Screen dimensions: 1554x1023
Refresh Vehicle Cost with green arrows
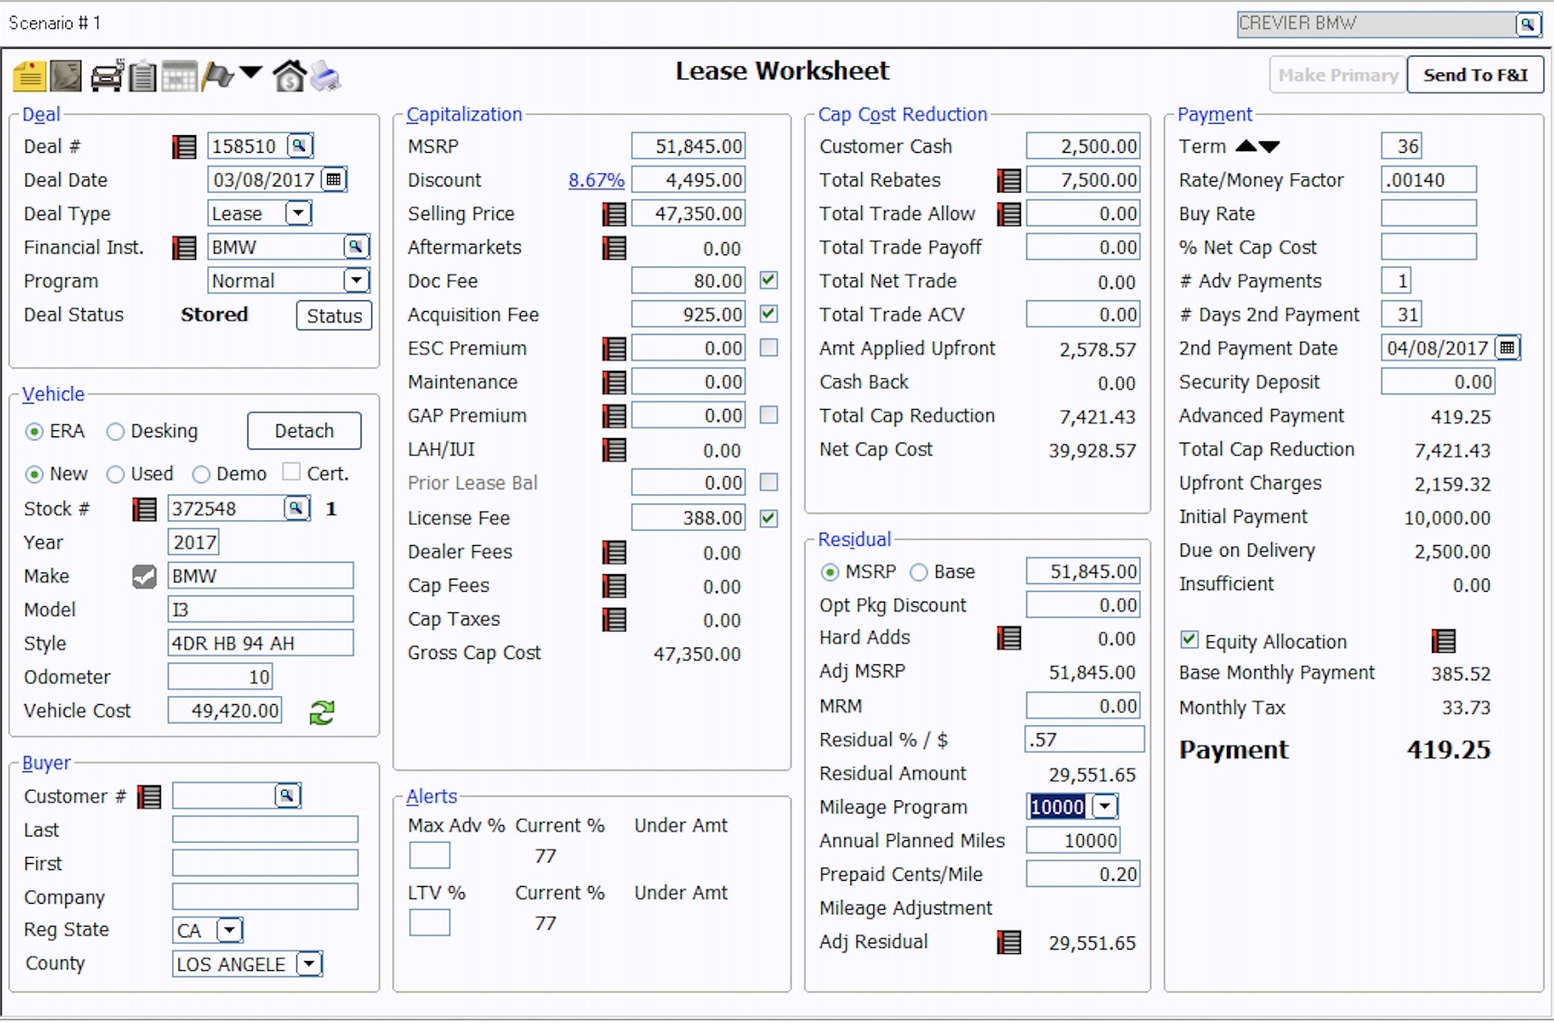click(x=322, y=712)
